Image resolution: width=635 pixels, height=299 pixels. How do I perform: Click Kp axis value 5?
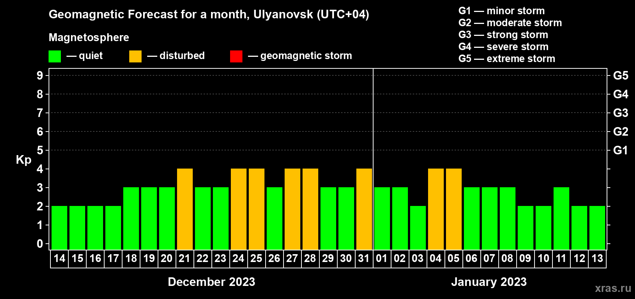click(40, 150)
